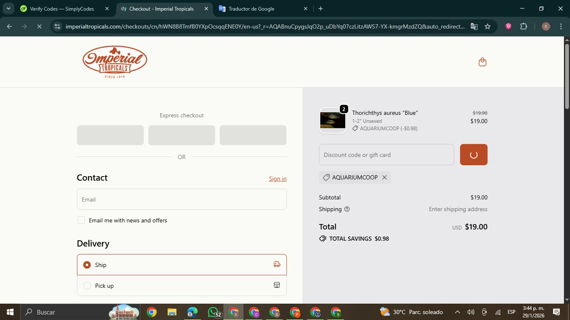Click the discount apply loading button
This screenshot has height=320, width=570.
tap(473, 154)
